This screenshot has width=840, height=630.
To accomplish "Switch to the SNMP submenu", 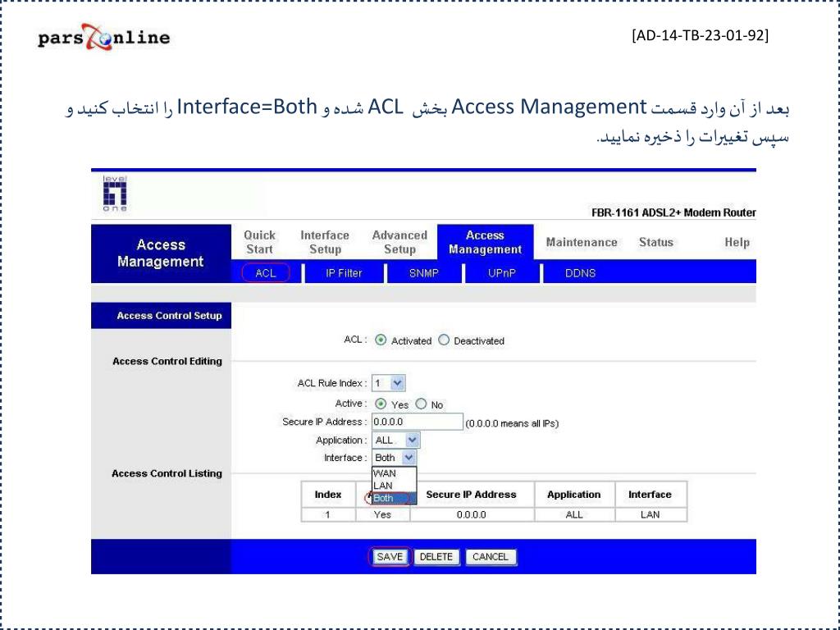I will click(424, 272).
